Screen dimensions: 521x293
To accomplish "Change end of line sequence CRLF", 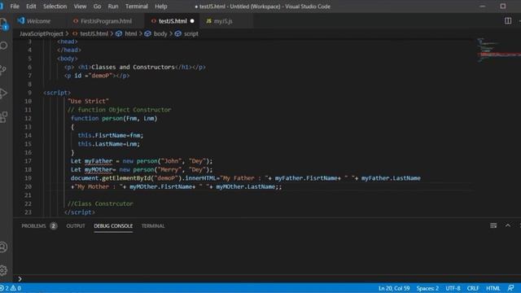I will coord(473,288).
